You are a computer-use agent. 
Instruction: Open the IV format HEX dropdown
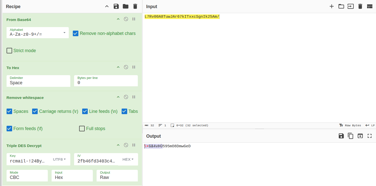click(128, 159)
